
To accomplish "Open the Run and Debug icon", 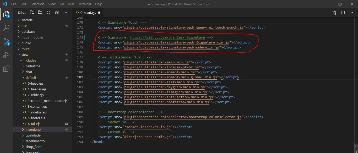I will tap(6, 55).
